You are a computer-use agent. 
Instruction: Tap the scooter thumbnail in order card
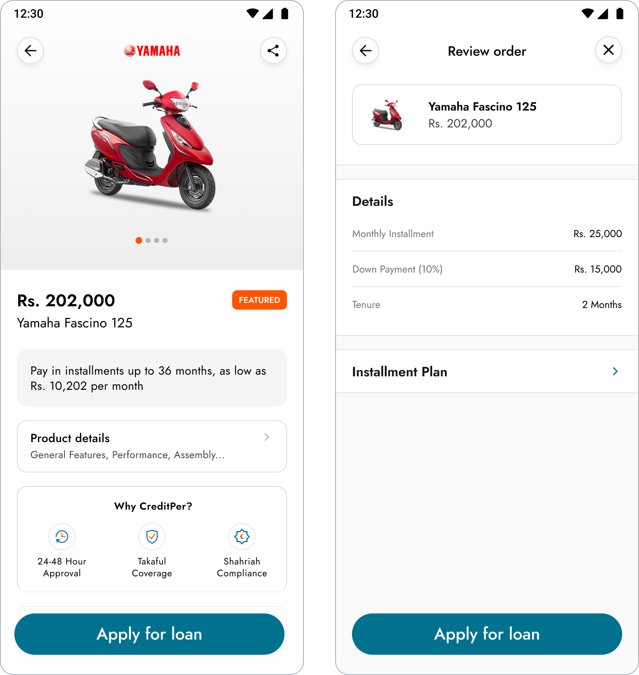point(387,114)
